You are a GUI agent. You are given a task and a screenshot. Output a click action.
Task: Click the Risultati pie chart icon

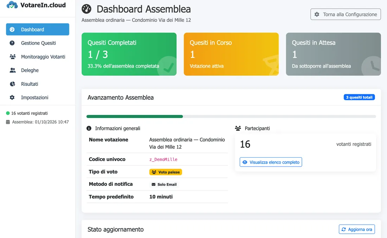12,84
